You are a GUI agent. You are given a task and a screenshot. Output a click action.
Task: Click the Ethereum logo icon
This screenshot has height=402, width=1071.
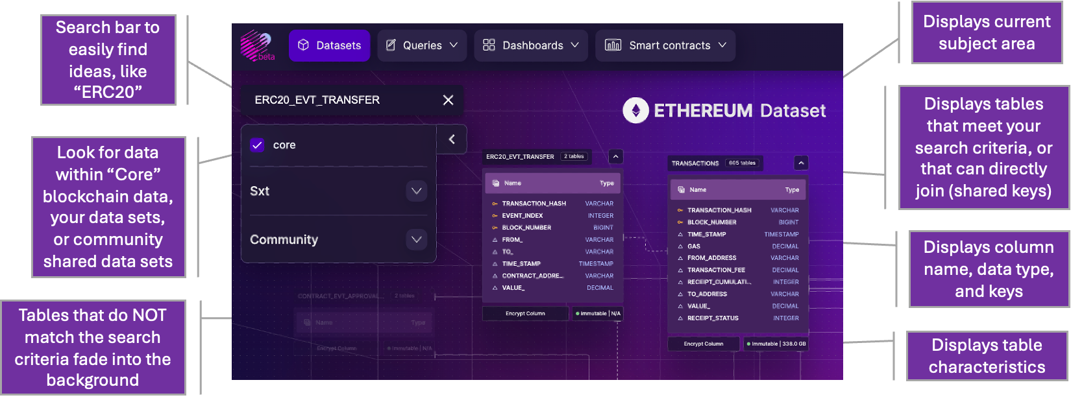[635, 111]
